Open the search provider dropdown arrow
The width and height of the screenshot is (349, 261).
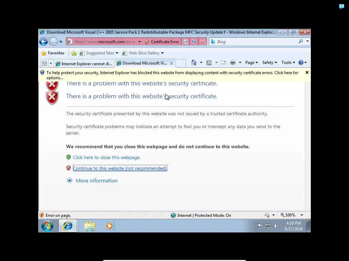click(307, 41)
